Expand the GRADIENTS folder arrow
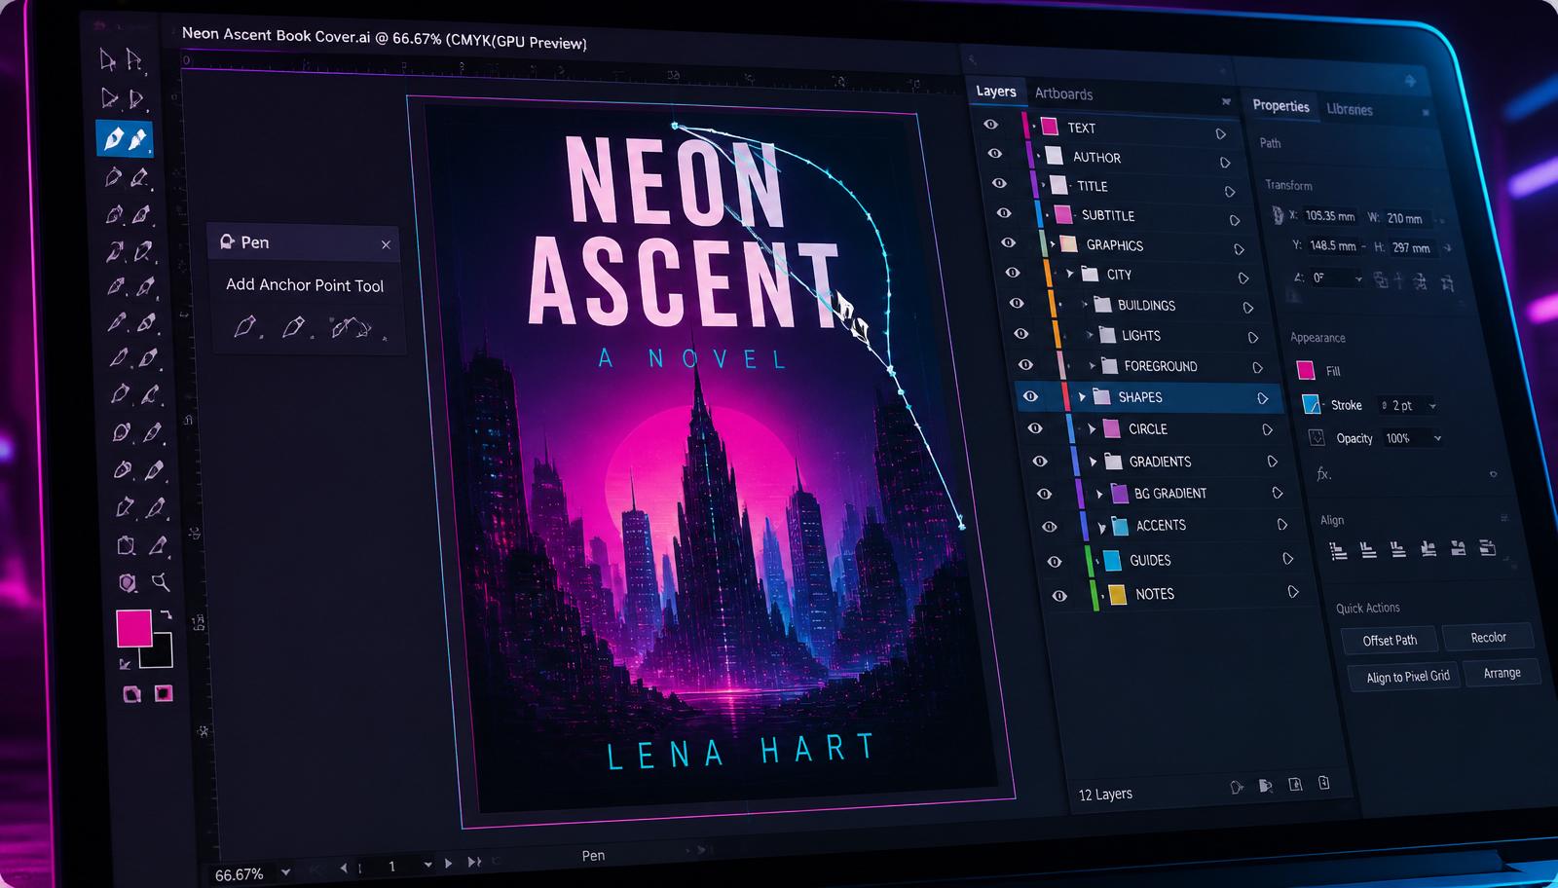This screenshot has height=888, width=1558. click(x=1094, y=462)
